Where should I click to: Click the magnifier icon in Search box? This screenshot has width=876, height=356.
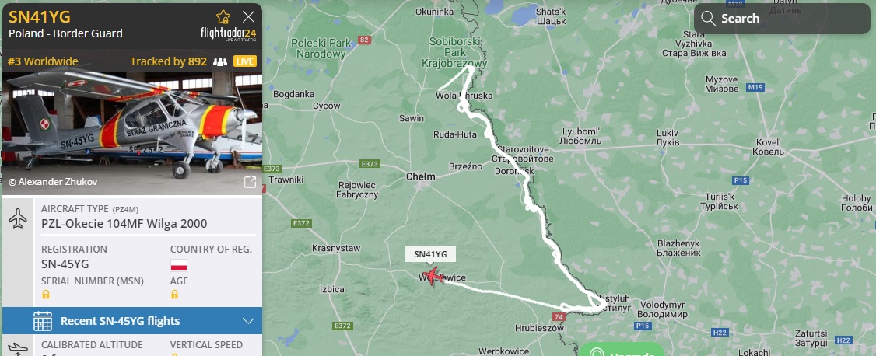click(709, 19)
